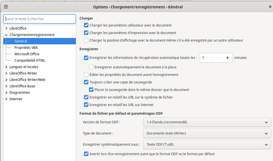
Task: Expand the LibreOffice Writer tree node
Action: (6, 73)
